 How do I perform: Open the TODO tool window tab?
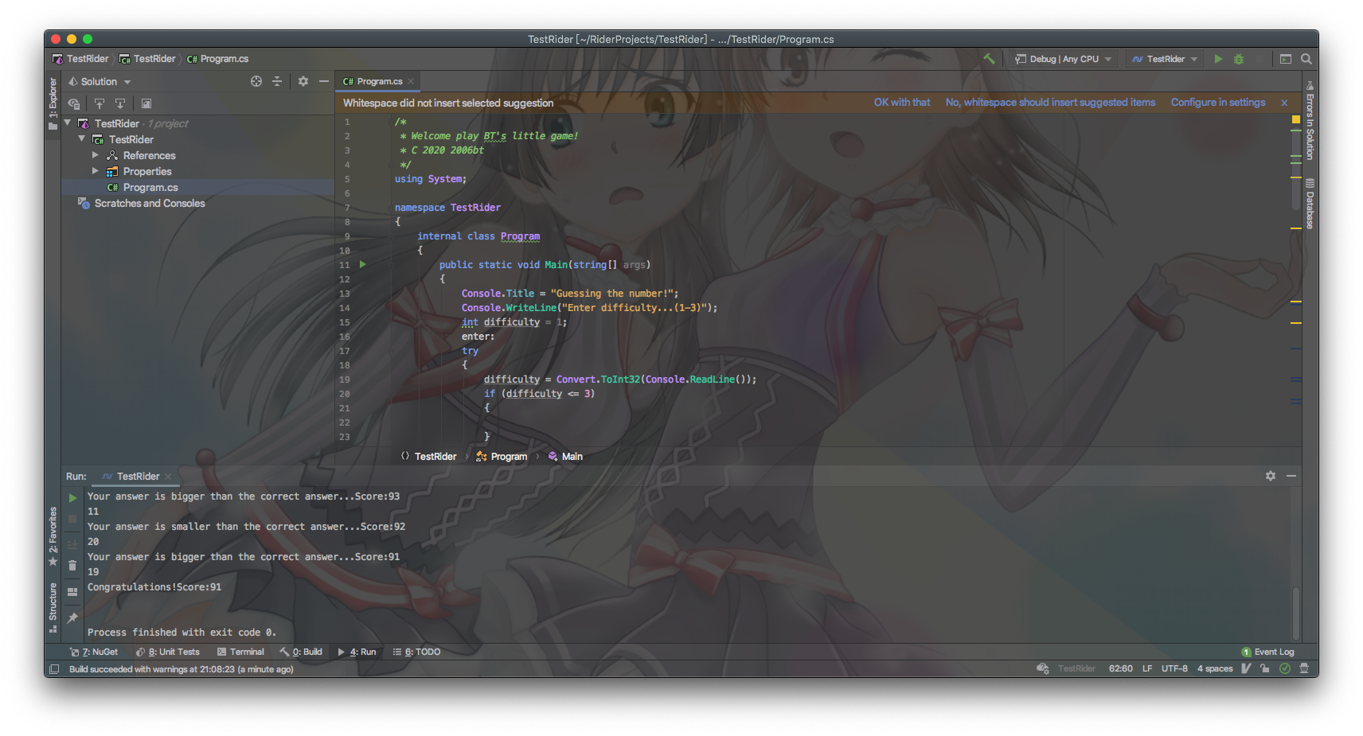(x=416, y=652)
